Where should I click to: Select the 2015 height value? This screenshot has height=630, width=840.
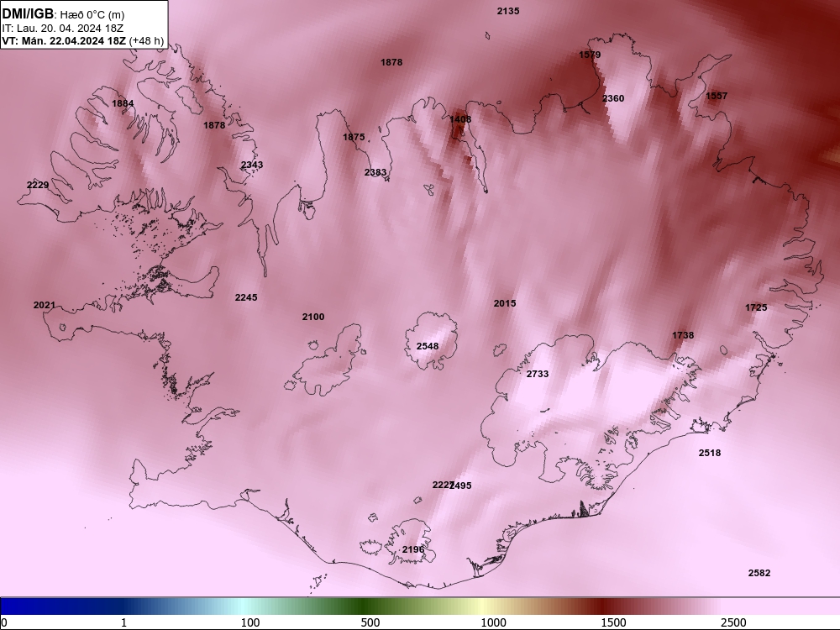click(505, 303)
